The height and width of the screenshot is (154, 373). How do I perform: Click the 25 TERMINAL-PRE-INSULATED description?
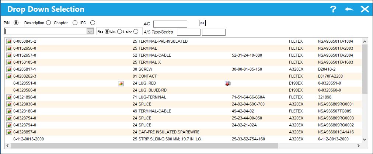tap(160, 41)
